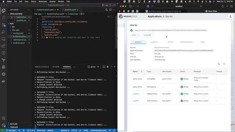Open the YAML tab in Weave GitOps
Screen dimensions: 235x132
203,42
